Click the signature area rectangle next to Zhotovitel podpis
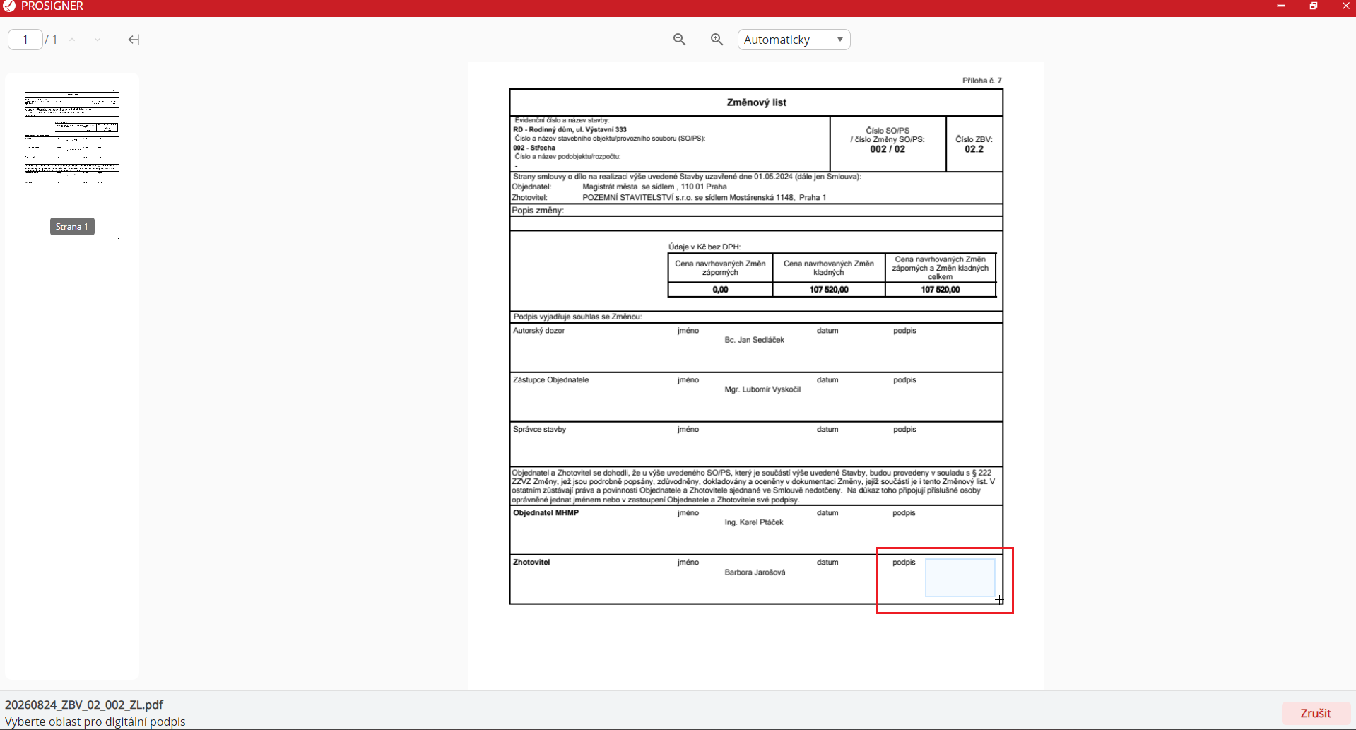This screenshot has height=730, width=1356. (960, 577)
